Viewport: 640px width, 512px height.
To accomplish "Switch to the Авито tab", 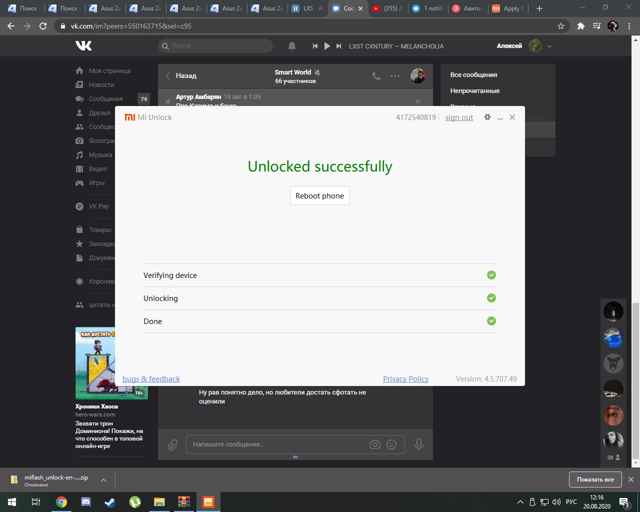I will point(468,8).
